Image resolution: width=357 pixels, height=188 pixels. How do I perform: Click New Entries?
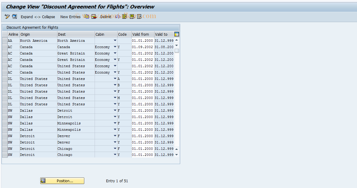click(x=70, y=17)
